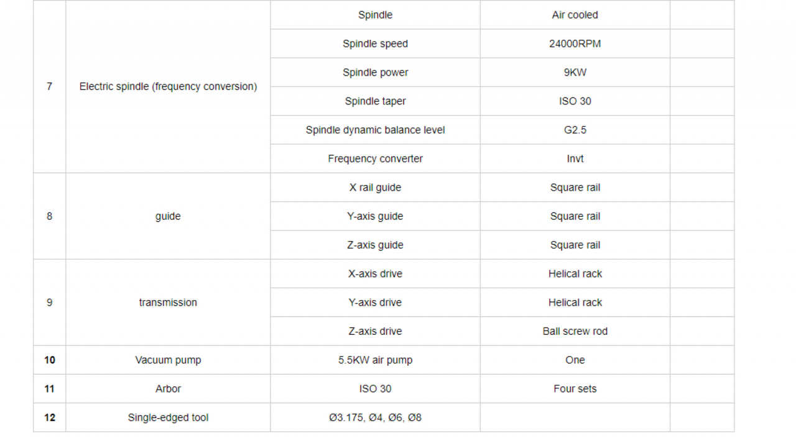
Task: Select the "Ball screw rod" value cell
Action: click(x=575, y=331)
